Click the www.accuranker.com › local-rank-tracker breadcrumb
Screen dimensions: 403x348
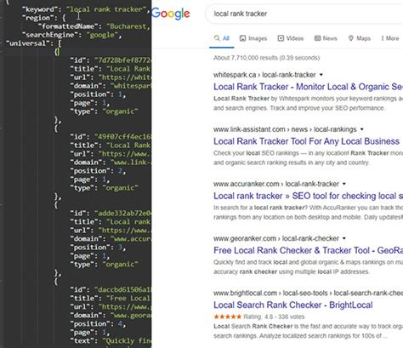coord(276,184)
